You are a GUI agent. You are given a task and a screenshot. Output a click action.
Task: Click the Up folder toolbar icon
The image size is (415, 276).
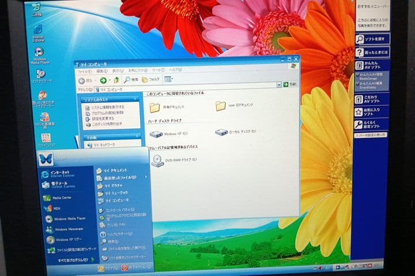[116, 80]
